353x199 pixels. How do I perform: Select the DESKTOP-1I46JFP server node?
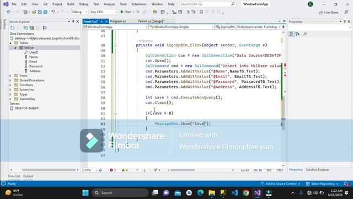pos(26,108)
